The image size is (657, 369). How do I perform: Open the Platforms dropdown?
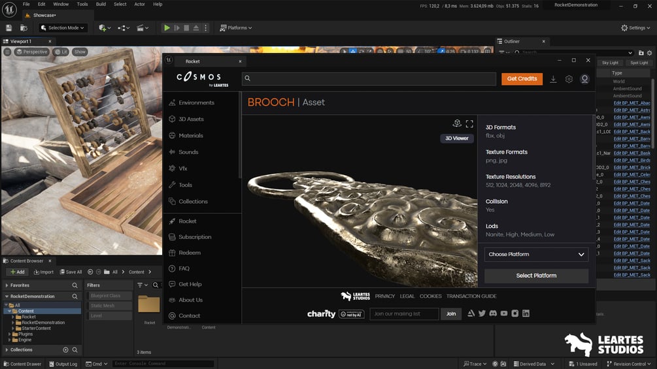click(x=236, y=27)
